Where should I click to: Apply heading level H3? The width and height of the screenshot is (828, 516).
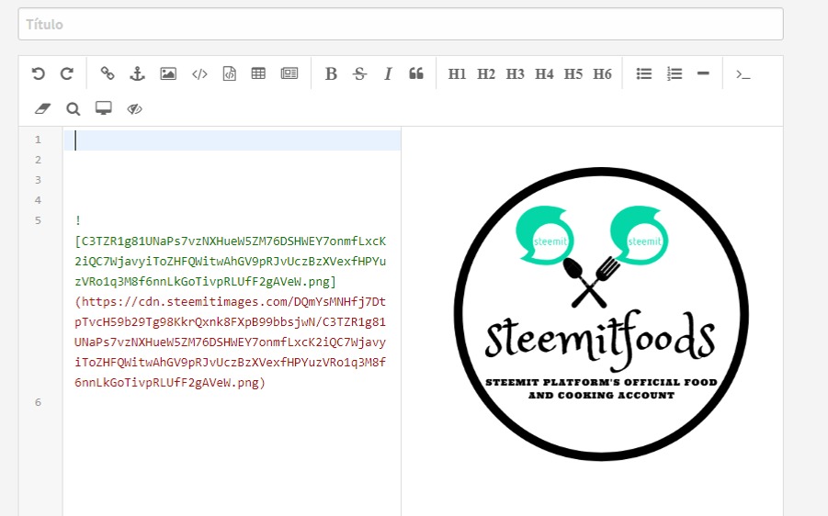tap(515, 73)
